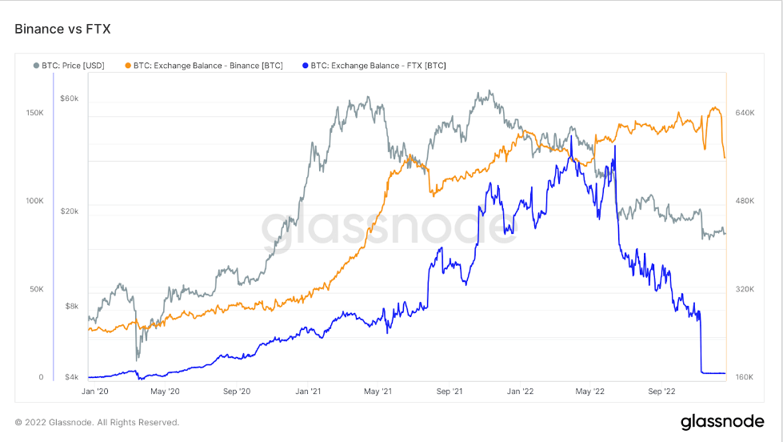Click the 160K right axis label
Viewport: 783px width, 442px height.
(745, 377)
